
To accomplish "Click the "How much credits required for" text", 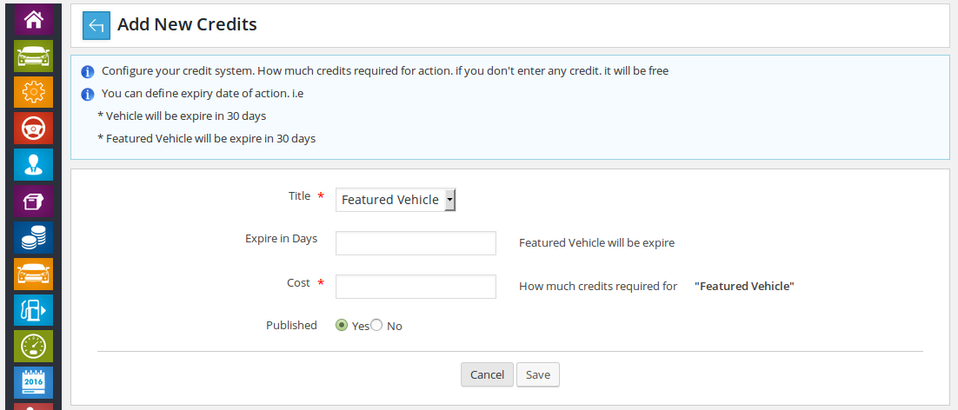I will 598,286.
